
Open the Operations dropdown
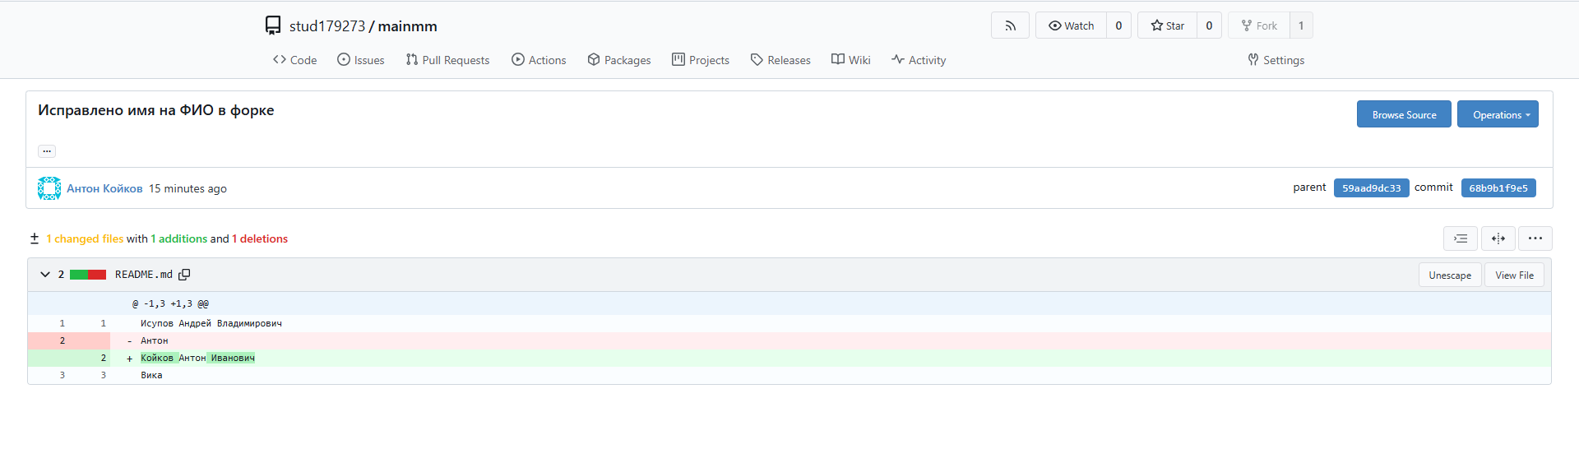tap(1497, 114)
